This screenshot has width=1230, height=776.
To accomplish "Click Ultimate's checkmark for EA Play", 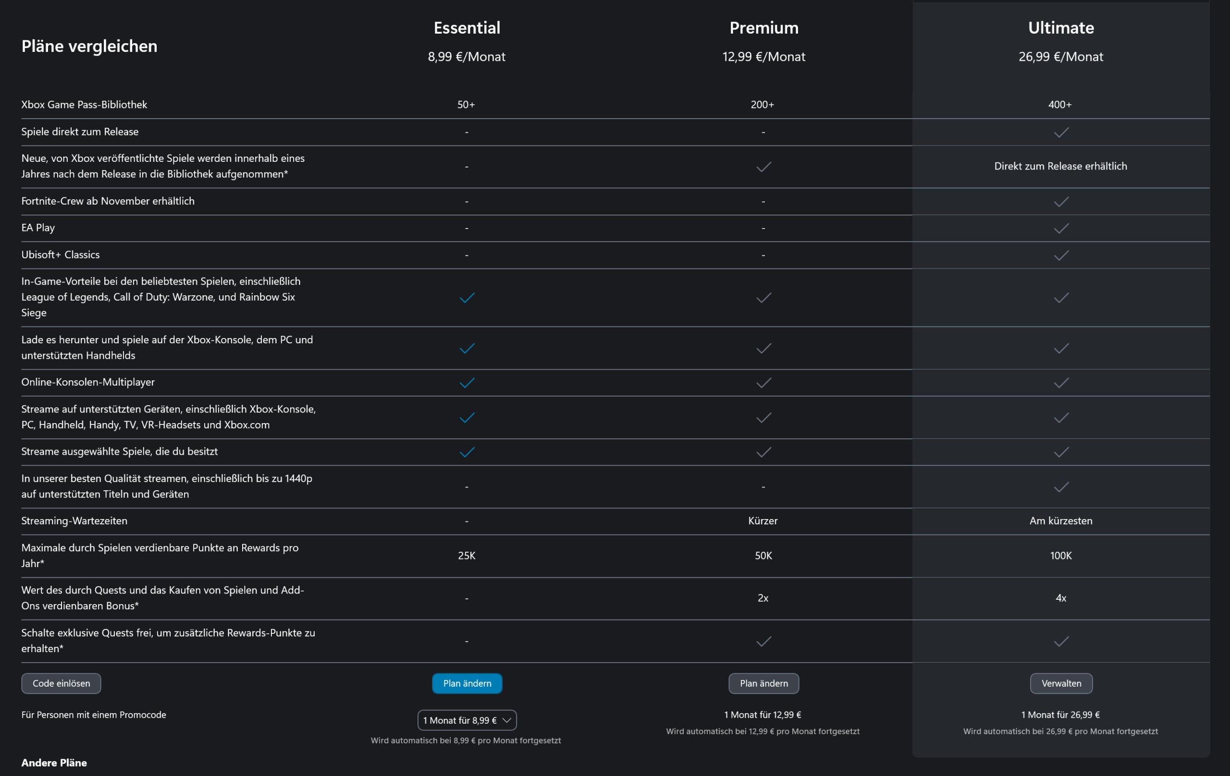I will pos(1061,228).
